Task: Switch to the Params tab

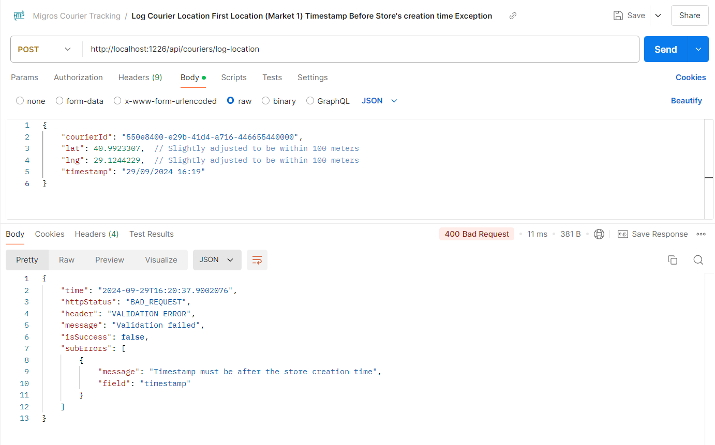Action: (24, 78)
